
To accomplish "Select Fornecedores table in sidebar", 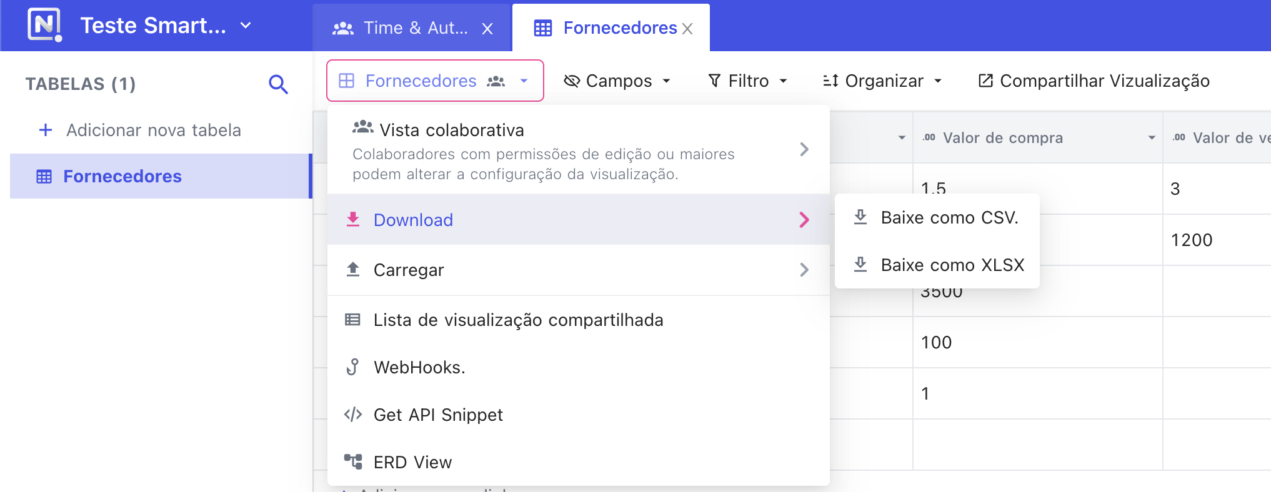I will 122,176.
